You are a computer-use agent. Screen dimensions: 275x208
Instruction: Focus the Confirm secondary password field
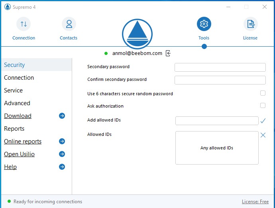(220, 80)
